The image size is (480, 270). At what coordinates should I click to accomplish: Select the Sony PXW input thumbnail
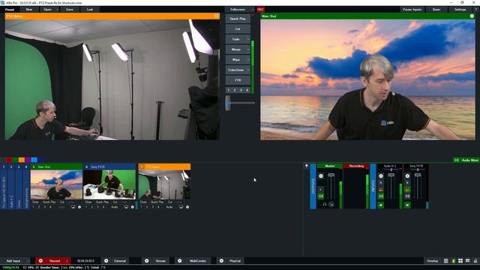109,185
